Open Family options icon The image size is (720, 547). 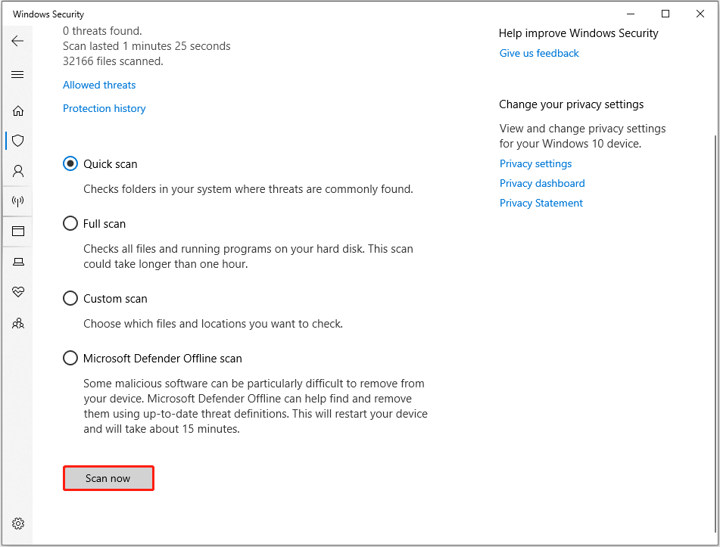tap(18, 323)
